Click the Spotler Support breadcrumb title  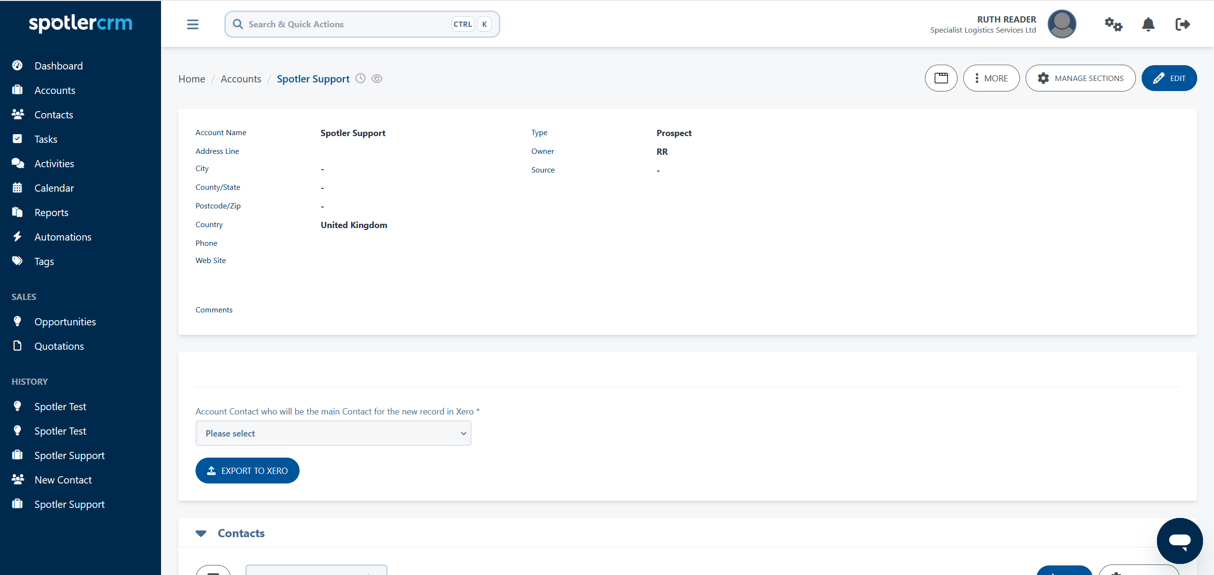[x=313, y=79]
